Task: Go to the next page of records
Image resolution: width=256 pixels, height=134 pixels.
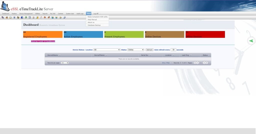Action: coord(204,63)
